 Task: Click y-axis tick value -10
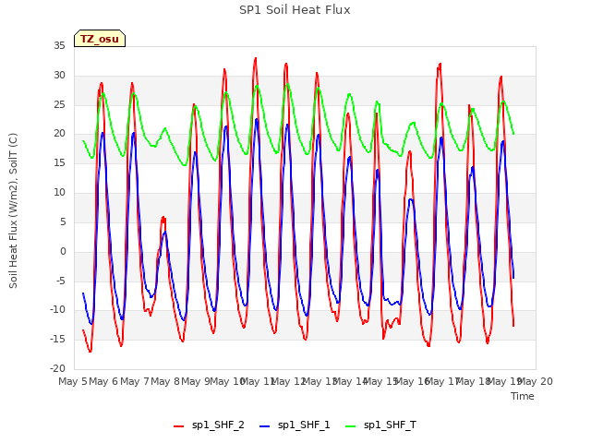pyautogui.click(x=57, y=310)
